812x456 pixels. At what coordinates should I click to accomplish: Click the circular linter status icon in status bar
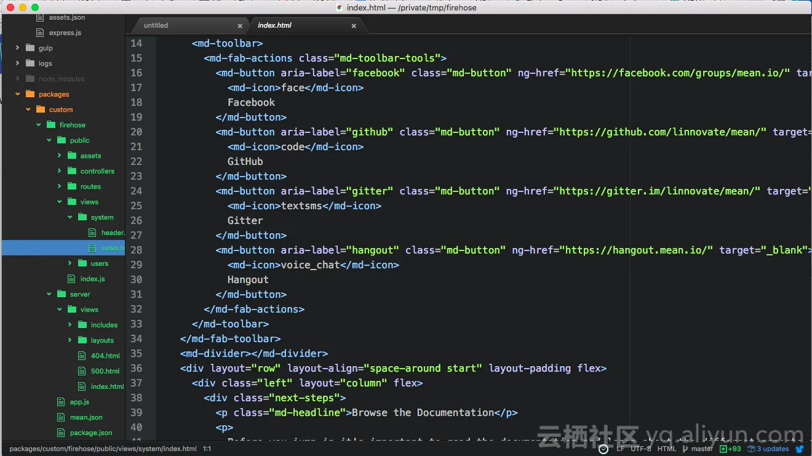603,449
